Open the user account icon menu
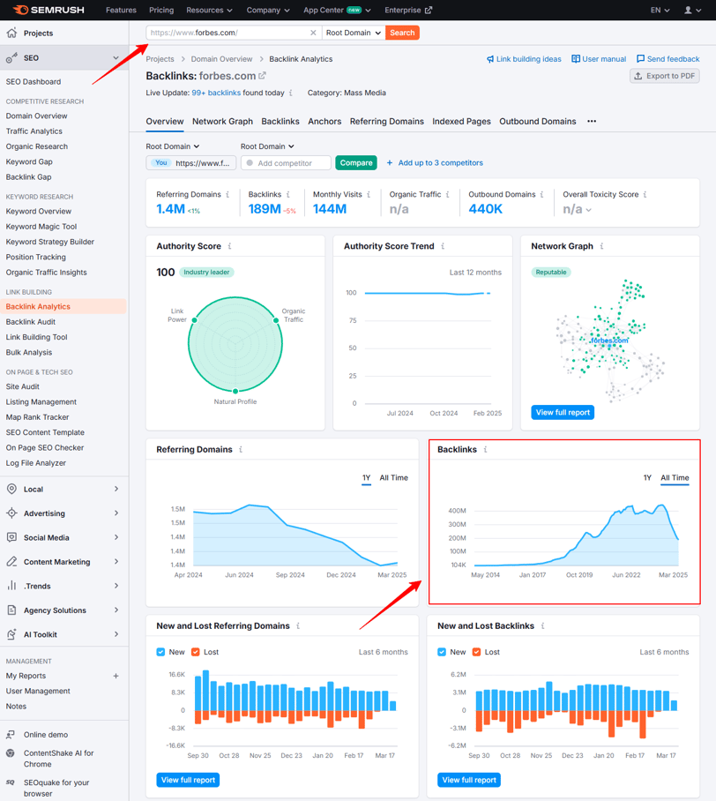 tap(692, 11)
